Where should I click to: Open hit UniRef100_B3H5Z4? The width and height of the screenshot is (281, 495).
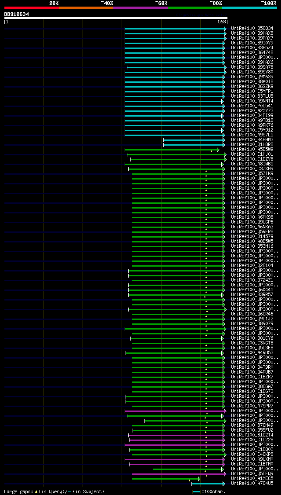[x=252, y=48]
